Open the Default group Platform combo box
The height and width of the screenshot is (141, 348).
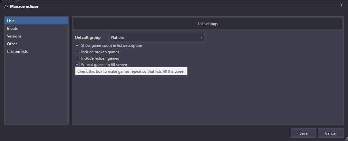(x=157, y=37)
